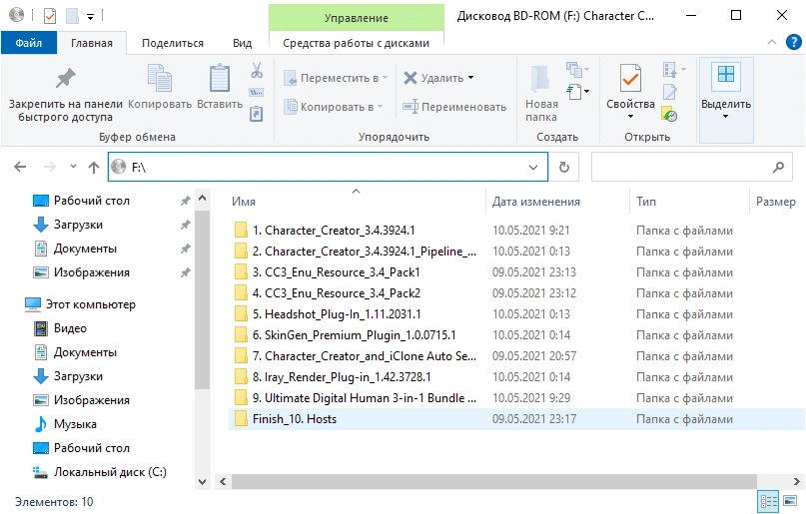Click the navigation pane scroll down arrow

[x=203, y=482]
